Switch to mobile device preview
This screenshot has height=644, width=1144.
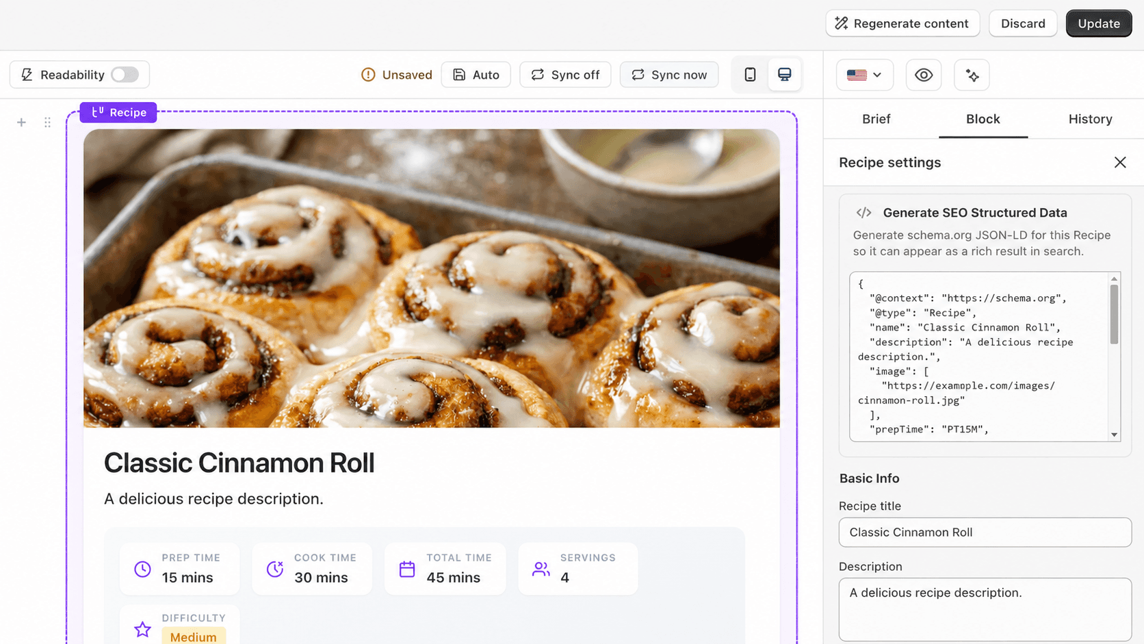tap(750, 75)
